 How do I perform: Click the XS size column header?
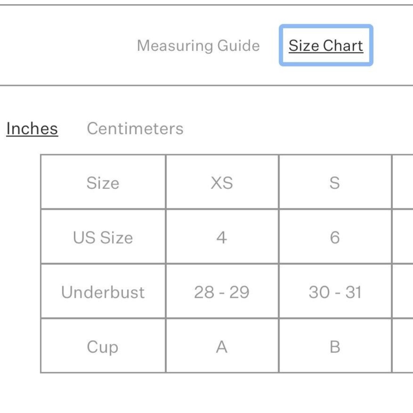(x=222, y=182)
